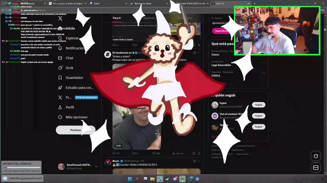Open File Explorer from the taskbar
The width and height of the screenshot is (327, 183).
click(x=153, y=179)
